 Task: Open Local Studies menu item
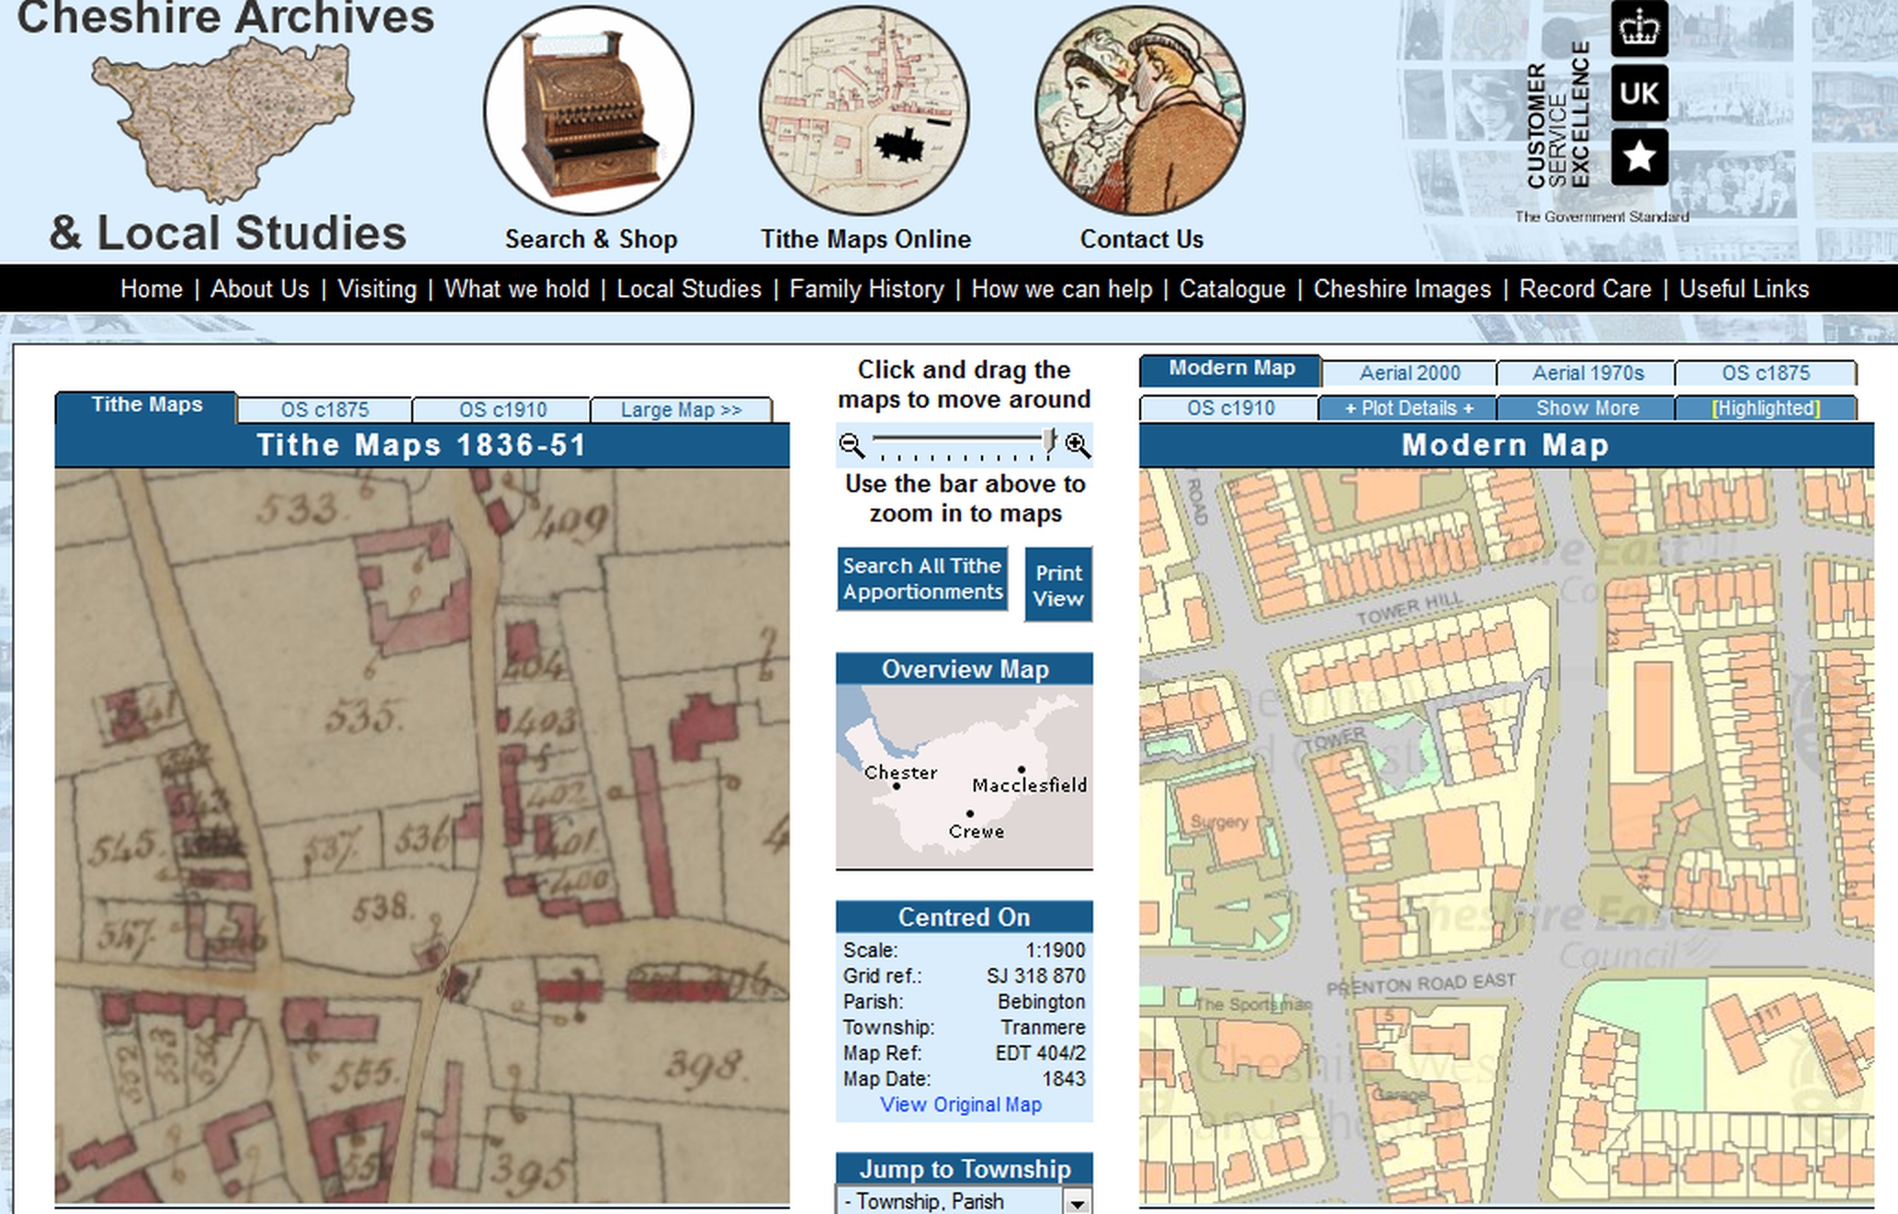pyautogui.click(x=689, y=289)
